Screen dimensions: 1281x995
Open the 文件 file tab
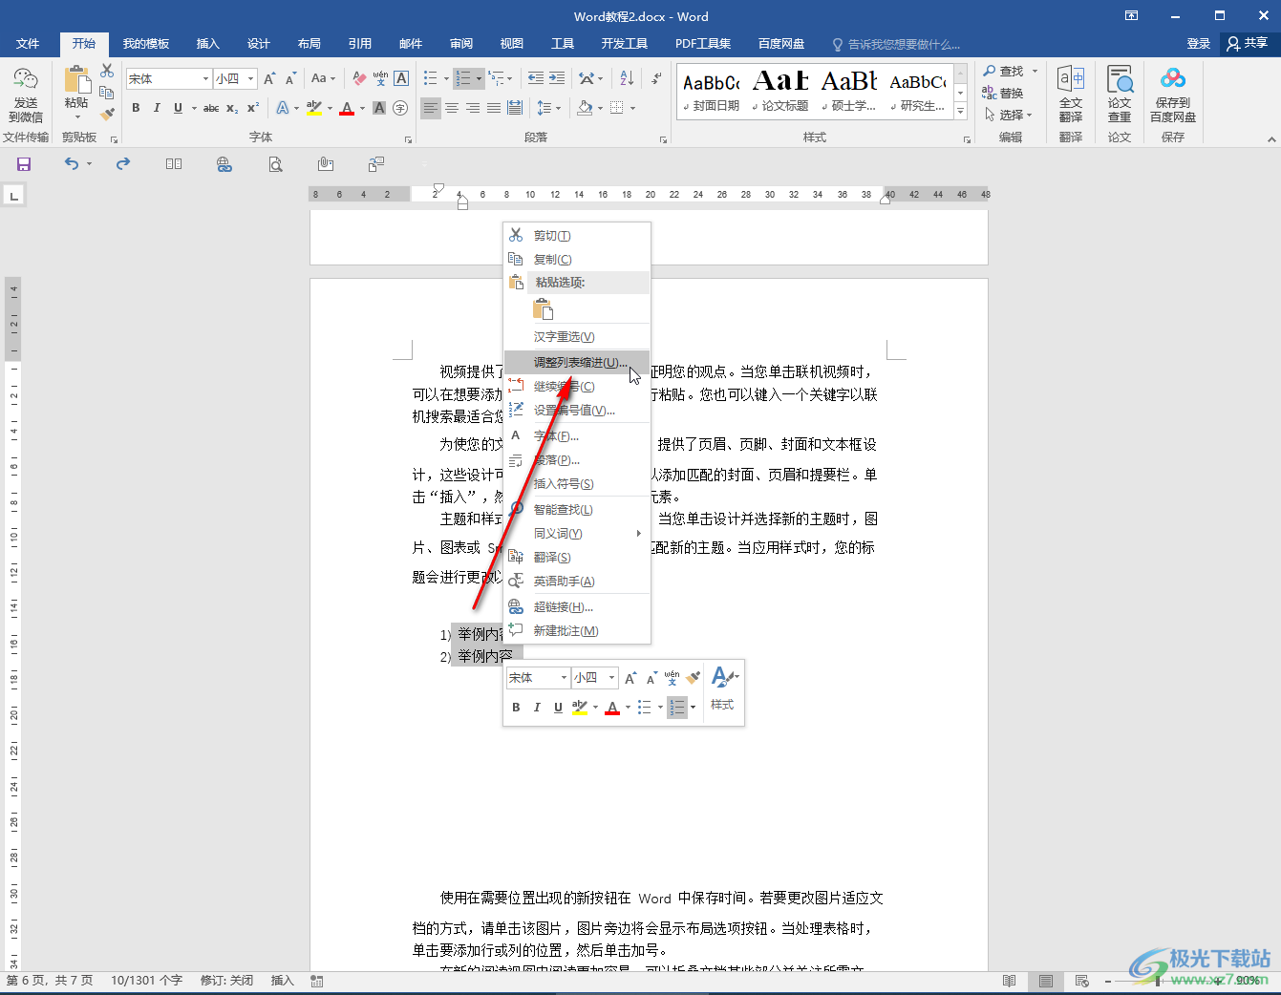[x=28, y=44]
